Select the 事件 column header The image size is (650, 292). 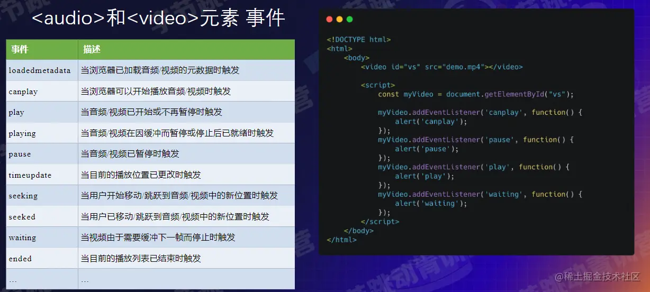click(x=42, y=49)
